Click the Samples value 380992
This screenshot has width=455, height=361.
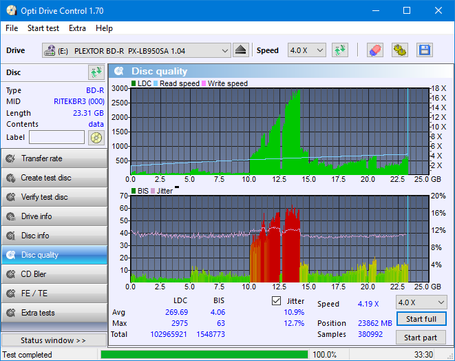pyautogui.click(x=370, y=334)
